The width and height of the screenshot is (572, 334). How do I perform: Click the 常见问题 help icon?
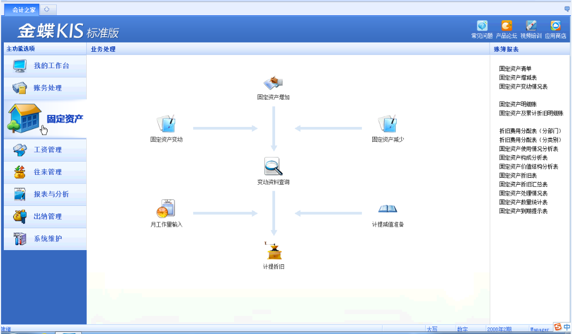[482, 26]
